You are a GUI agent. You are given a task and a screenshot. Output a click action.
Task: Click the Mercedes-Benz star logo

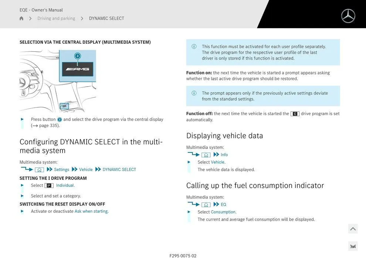pyautogui.click(x=348, y=16)
